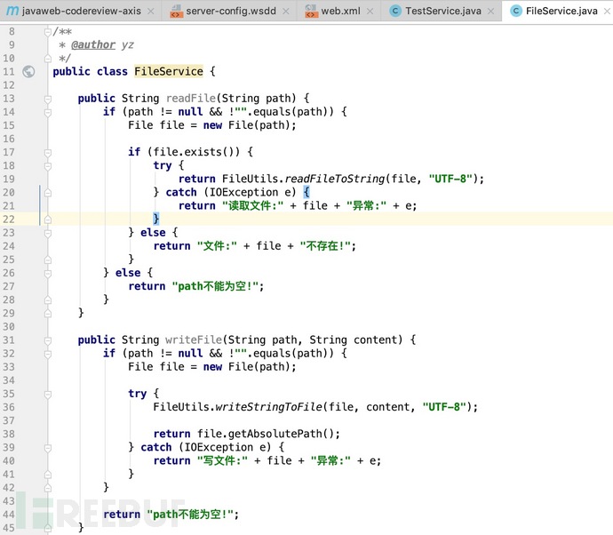613x535 pixels.
Task: Click the IOException type on line 39
Action: coord(219,447)
